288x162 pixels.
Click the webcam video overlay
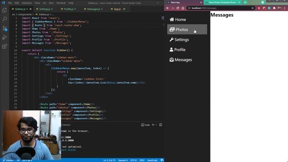click(x=32, y=135)
